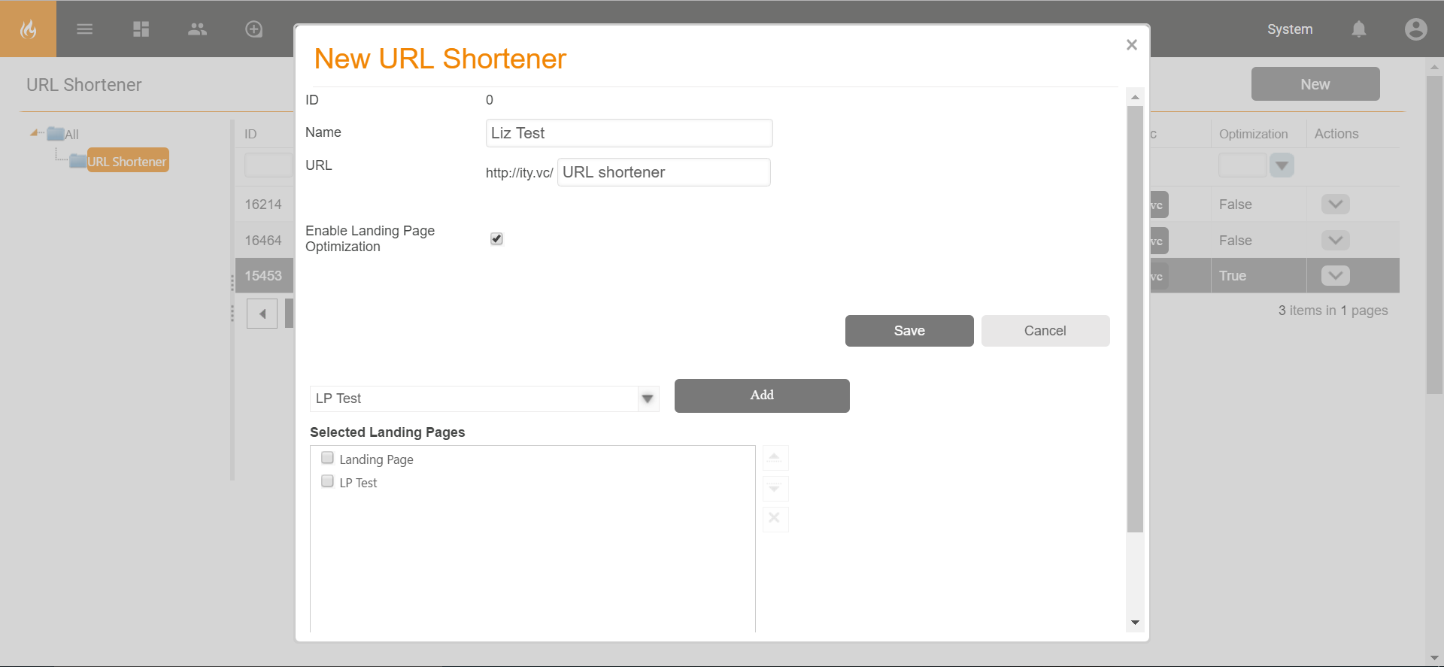Sort by the ID column header
The width and height of the screenshot is (1444, 667).
pyautogui.click(x=250, y=134)
